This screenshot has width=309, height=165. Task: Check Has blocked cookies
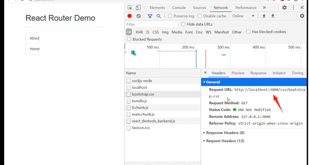[248, 32]
